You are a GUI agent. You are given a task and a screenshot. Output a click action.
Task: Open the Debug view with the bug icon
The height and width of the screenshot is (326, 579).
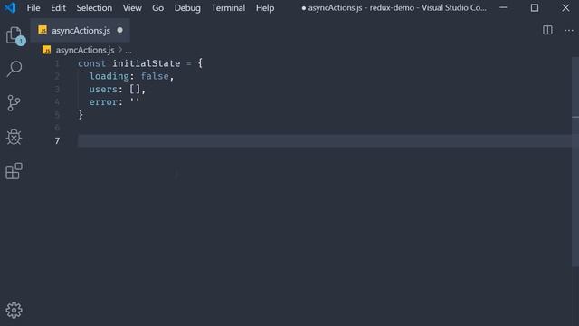(14, 137)
